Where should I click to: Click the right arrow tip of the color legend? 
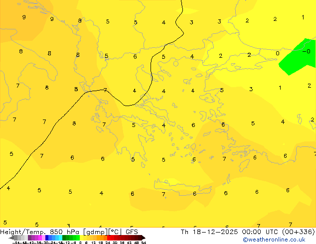point(145,238)
